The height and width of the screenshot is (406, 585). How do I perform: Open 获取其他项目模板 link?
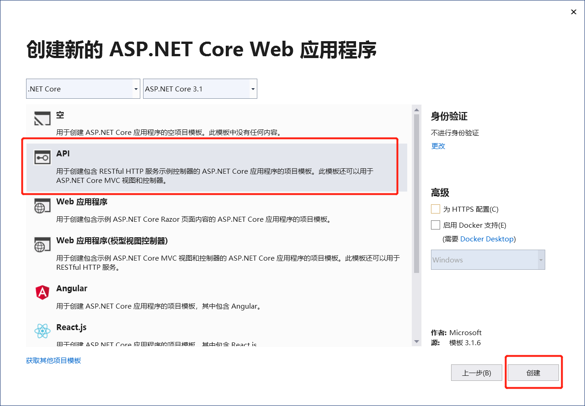(53, 361)
